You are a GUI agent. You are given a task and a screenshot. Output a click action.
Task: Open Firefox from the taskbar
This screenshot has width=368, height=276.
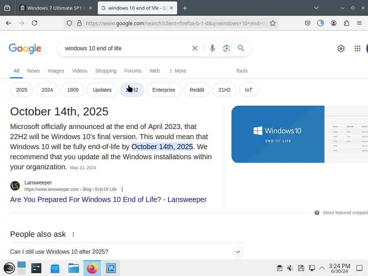coord(92,268)
